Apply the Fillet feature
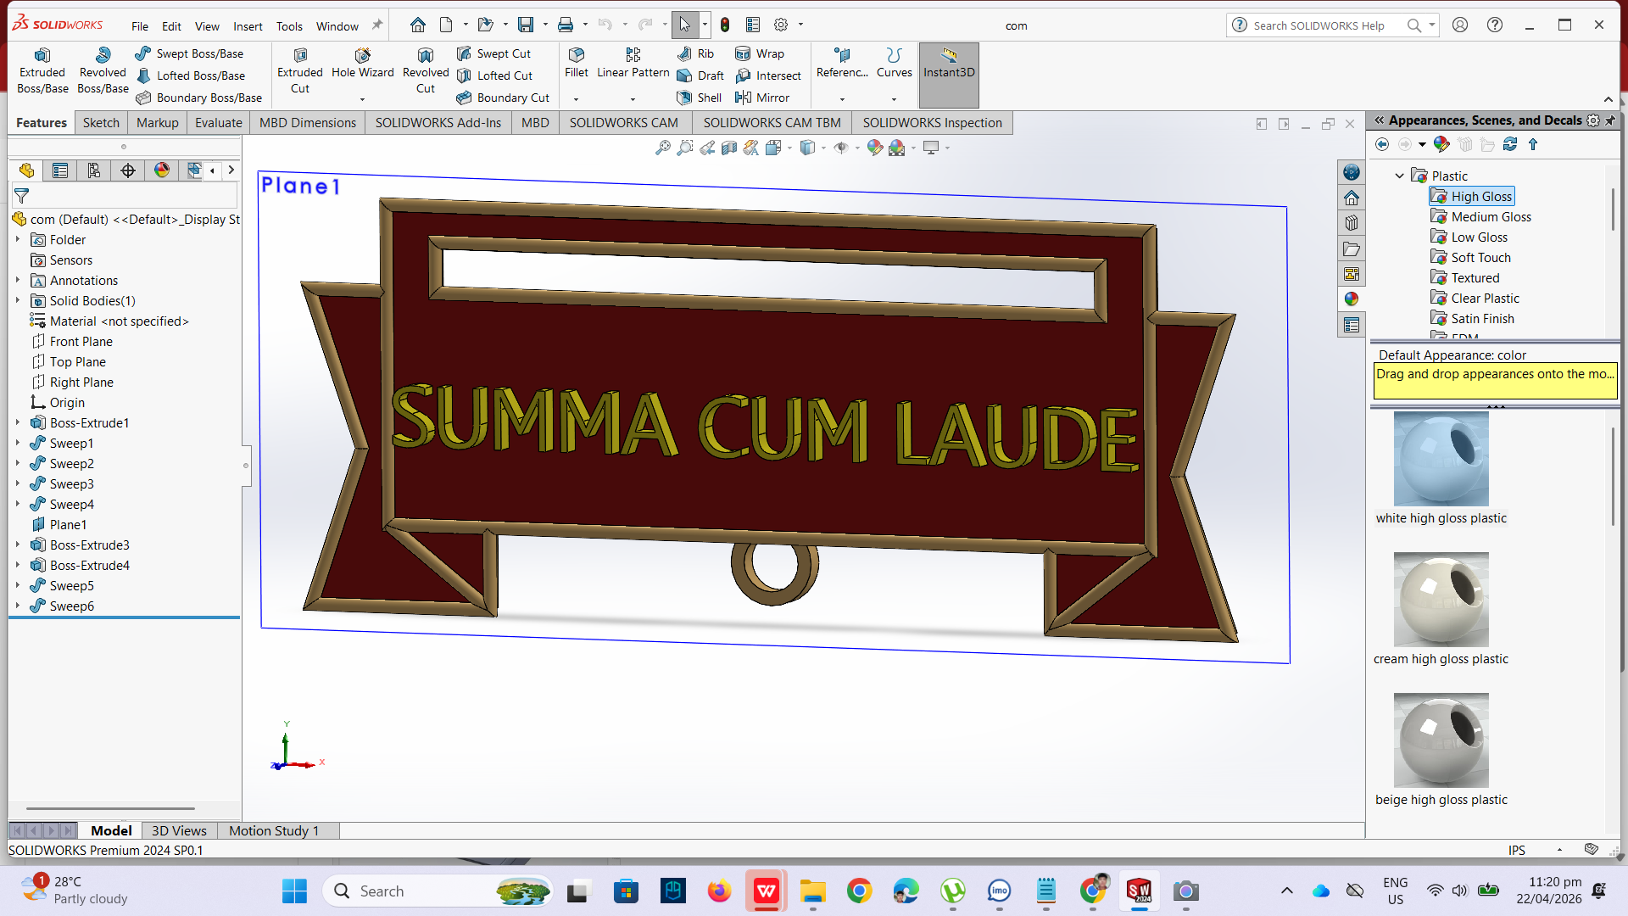 point(576,64)
